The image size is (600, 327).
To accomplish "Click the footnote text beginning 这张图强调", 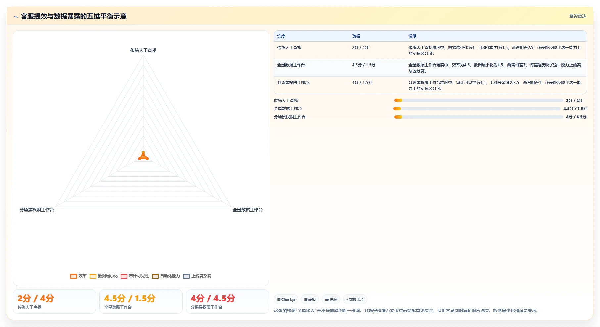I will tap(407, 310).
